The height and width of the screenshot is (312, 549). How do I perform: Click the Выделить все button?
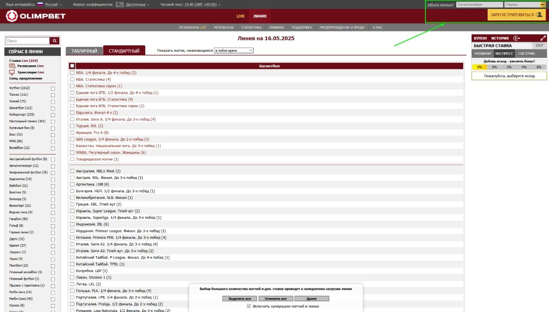click(x=240, y=299)
